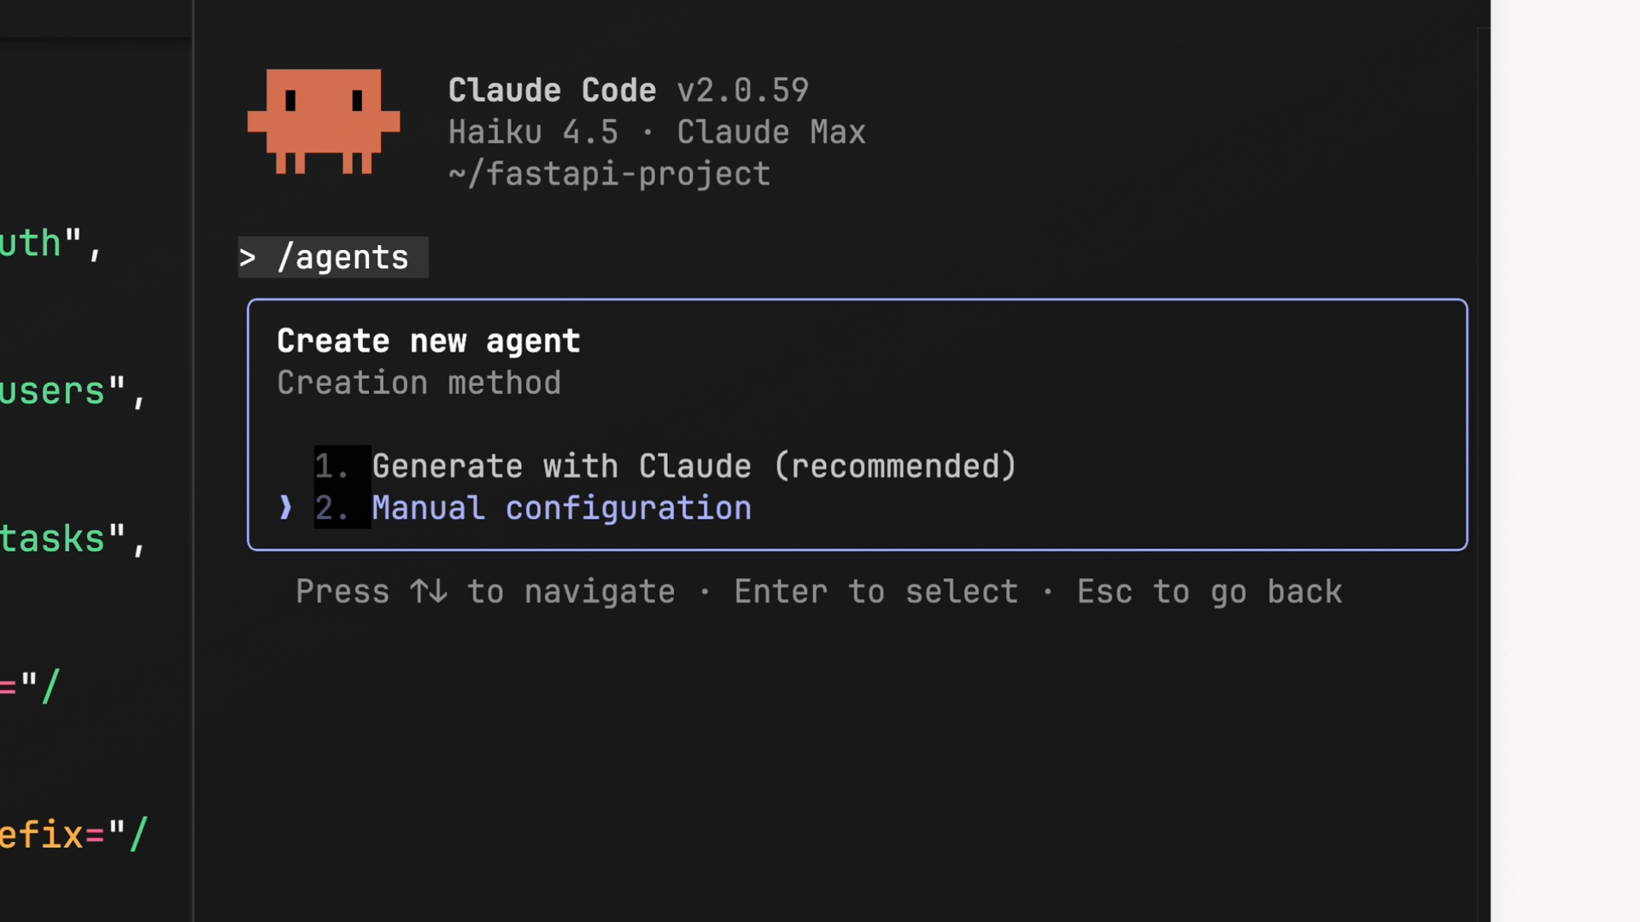Click the Create new agent heading
This screenshot has height=922, width=1640.
click(x=428, y=341)
